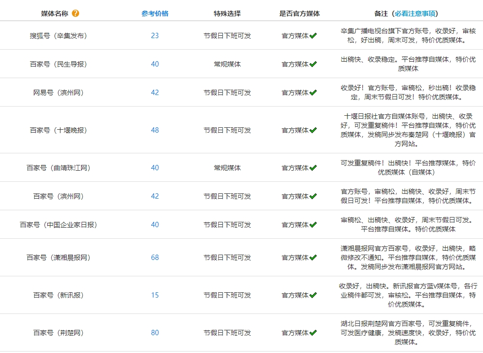Select media name 百家号（荆楚网）
The image size is (483, 353).
(x=58, y=333)
